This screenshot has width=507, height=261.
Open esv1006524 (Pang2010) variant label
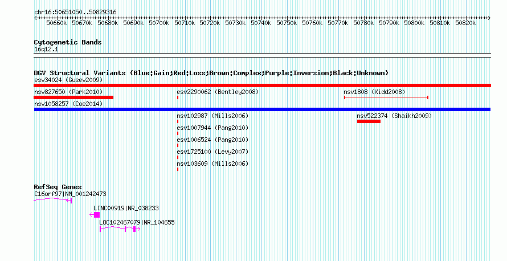tap(212, 140)
